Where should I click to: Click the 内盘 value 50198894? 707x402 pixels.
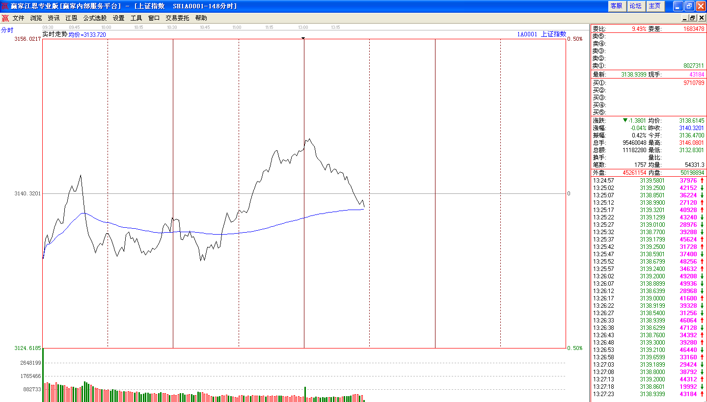pos(693,173)
